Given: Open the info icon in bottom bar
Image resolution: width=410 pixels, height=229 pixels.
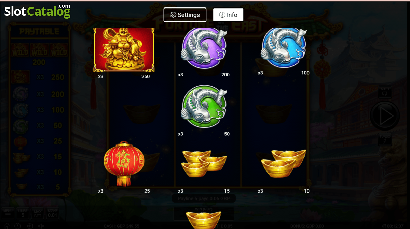Looking at the screenshot, I should click(x=18, y=226).
